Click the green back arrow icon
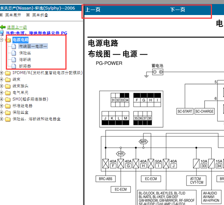The width and height of the screenshot is (224, 205). coord(3,27)
